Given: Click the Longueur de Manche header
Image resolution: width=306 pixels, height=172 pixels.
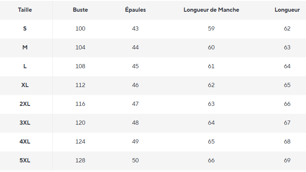Looking at the screenshot, I should (211, 10).
